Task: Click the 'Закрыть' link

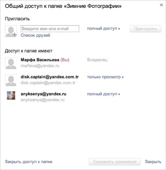Action: tap(153, 162)
